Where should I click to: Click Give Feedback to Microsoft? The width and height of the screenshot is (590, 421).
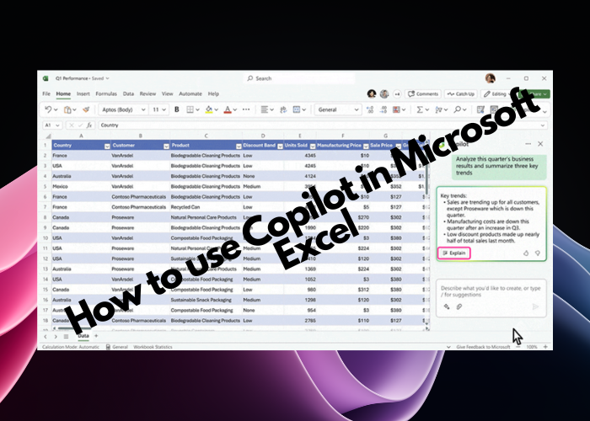pyautogui.click(x=483, y=347)
